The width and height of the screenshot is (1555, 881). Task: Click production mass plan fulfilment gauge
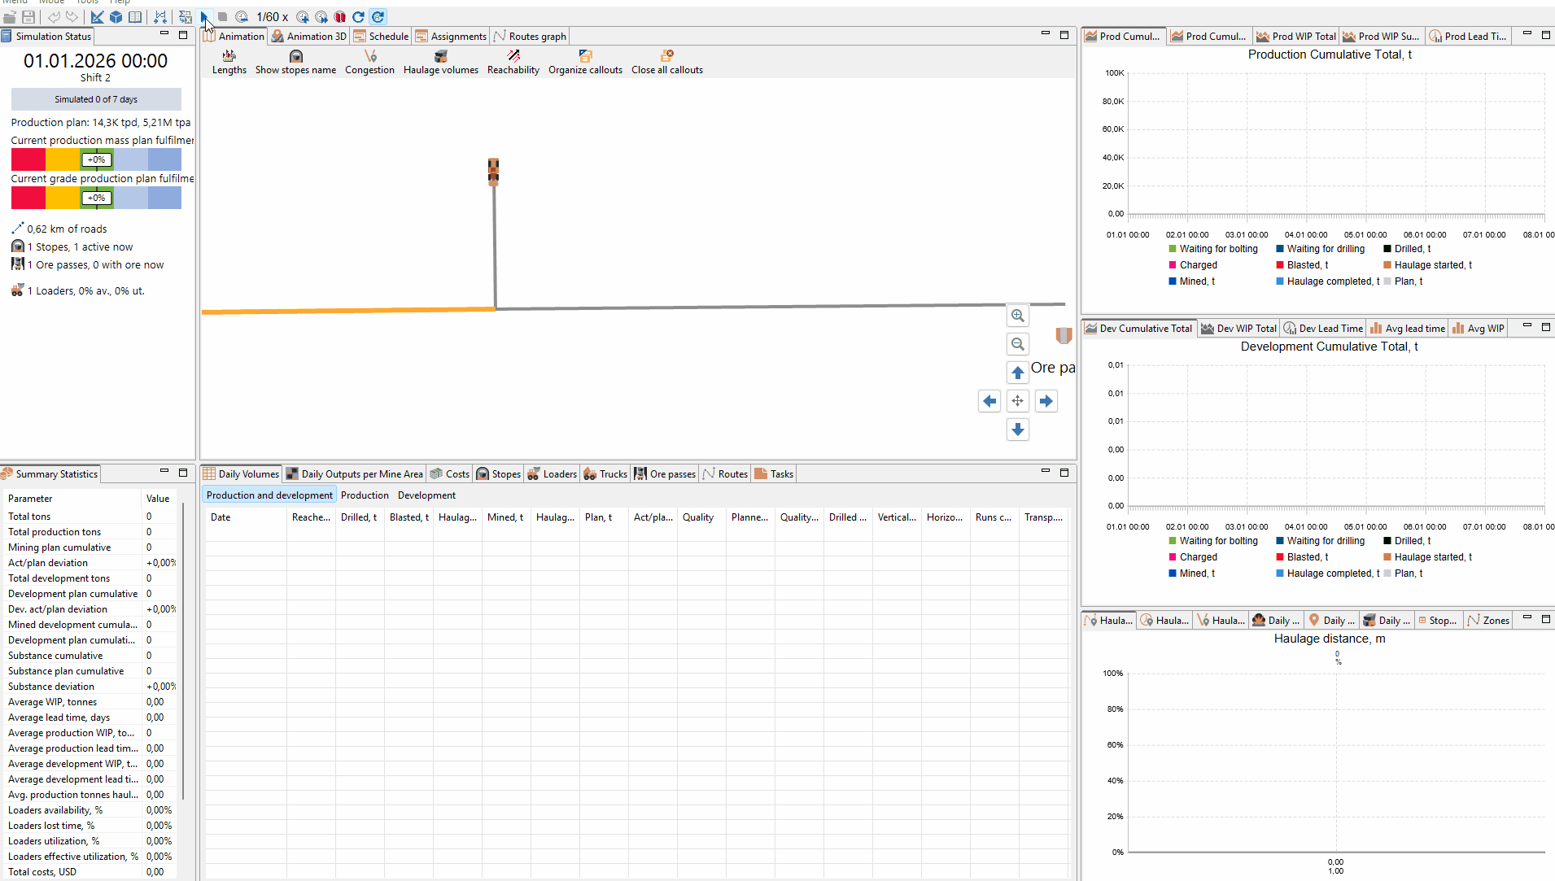[96, 159]
